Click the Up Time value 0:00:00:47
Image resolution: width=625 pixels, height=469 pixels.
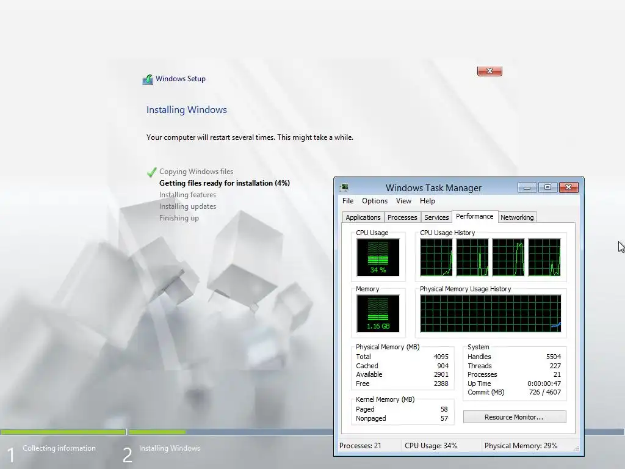[x=544, y=384]
